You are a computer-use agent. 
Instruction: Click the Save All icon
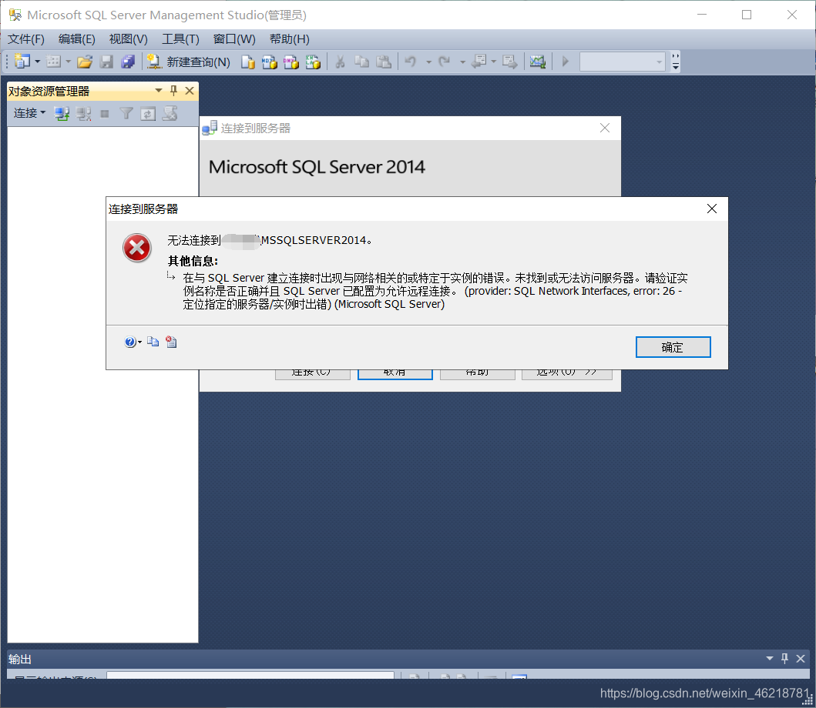[128, 62]
